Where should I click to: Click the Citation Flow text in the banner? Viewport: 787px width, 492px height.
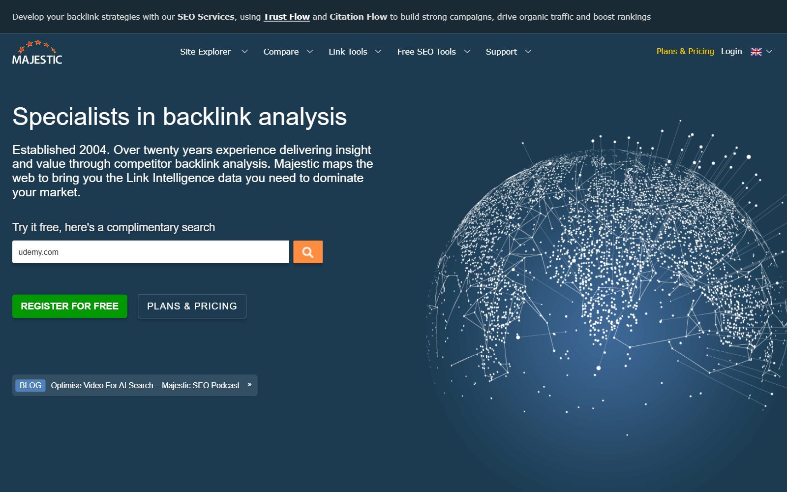[x=359, y=17]
